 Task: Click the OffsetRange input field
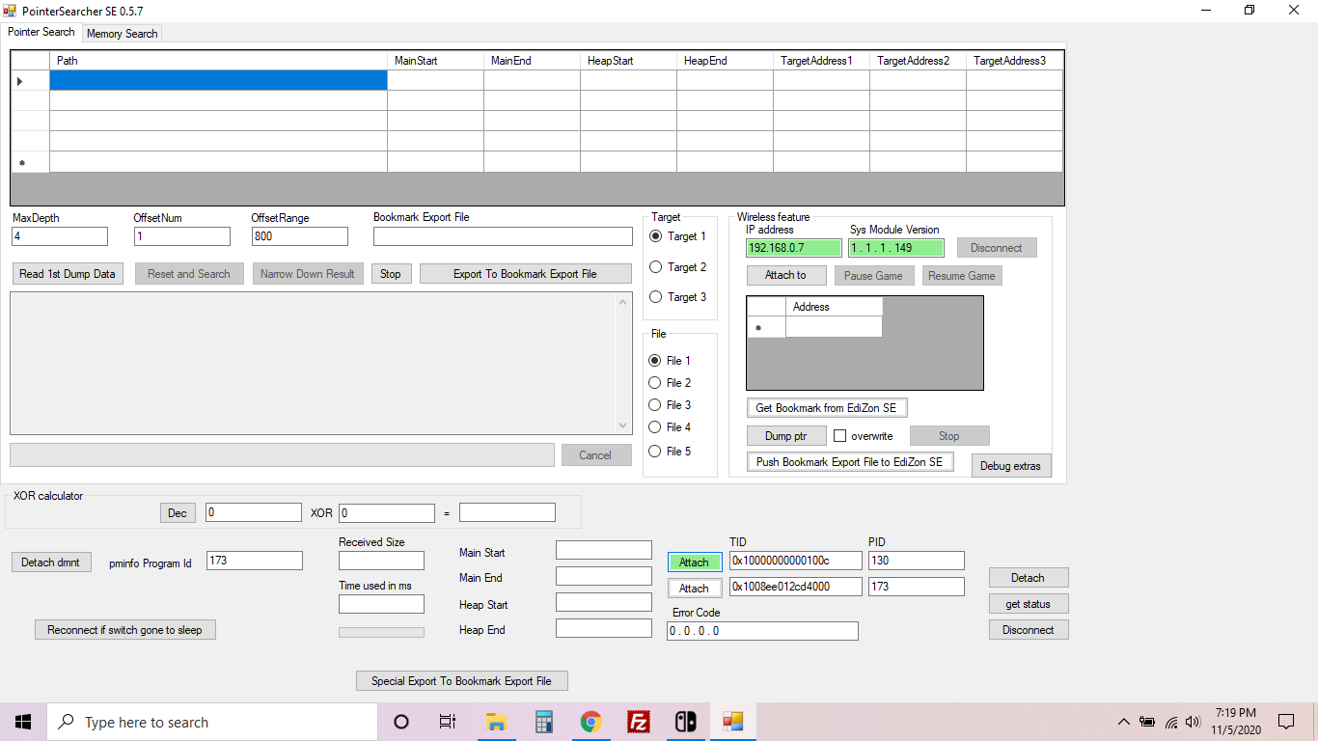(300, 236)
